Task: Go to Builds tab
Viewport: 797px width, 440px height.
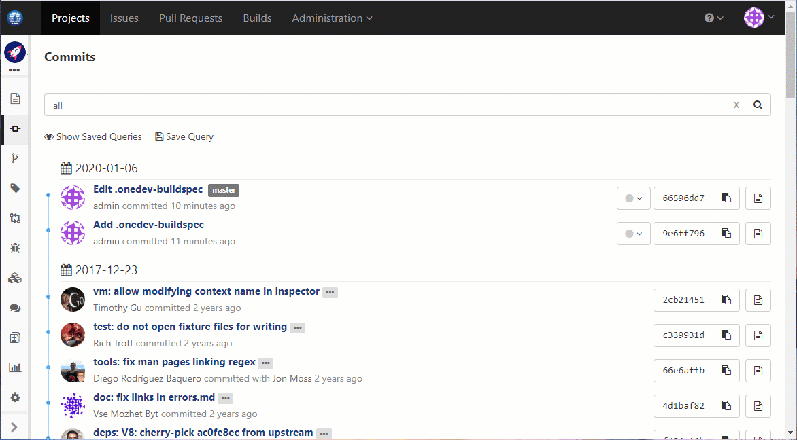Action: click(257, 18)
